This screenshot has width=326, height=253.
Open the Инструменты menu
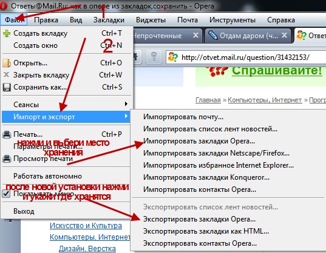(x=233, y=20)
